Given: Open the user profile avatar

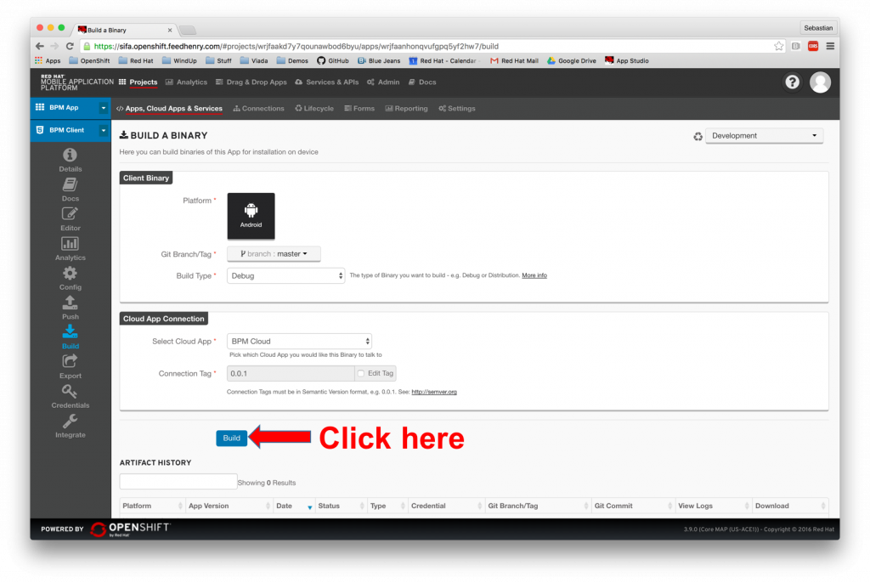Looking at the screenshot, I should (x=820, y=82).
